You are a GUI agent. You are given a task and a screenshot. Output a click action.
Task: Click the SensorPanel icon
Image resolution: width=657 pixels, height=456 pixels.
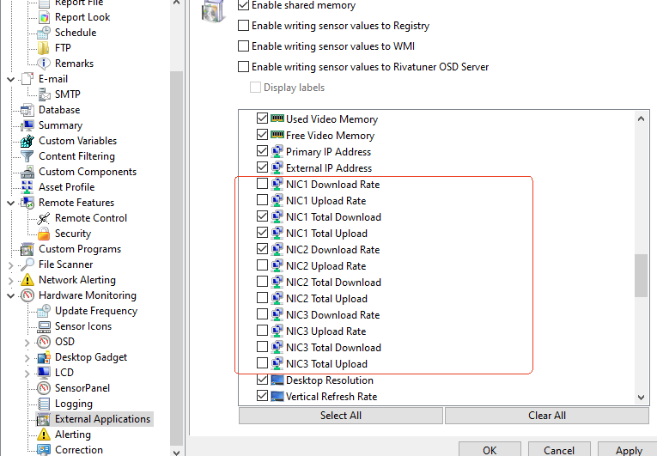43,388
